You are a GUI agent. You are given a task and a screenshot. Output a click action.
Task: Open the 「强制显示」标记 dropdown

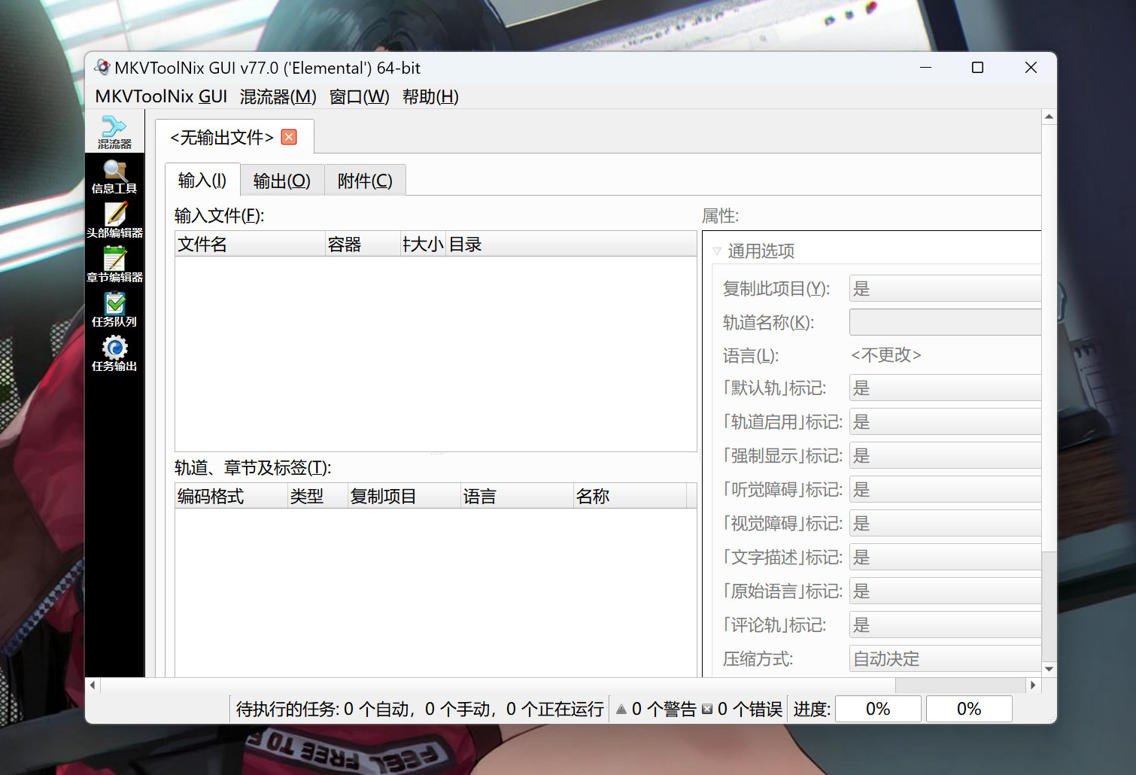945,455
